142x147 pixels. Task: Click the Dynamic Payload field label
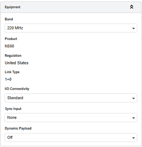(x=18, y=128)
